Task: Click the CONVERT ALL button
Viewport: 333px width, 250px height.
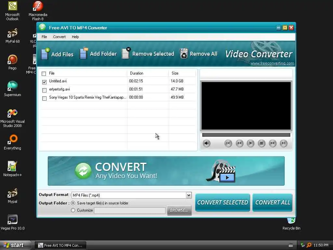Action: (273, 202)
